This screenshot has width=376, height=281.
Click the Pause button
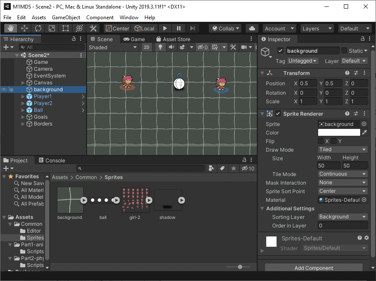tap(179, 28)
